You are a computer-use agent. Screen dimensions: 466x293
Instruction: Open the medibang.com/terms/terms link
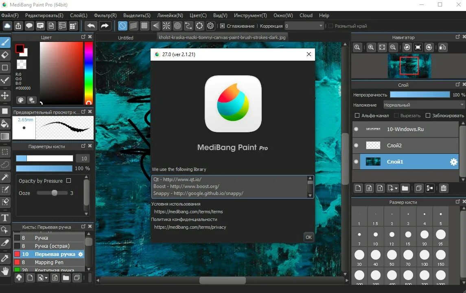click(x=188, y=212)
